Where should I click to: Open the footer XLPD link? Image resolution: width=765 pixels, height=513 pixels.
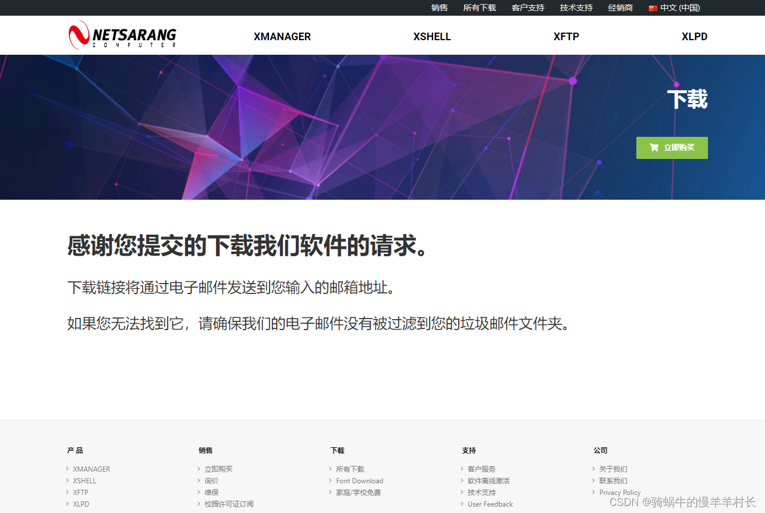tap(81, 504)
